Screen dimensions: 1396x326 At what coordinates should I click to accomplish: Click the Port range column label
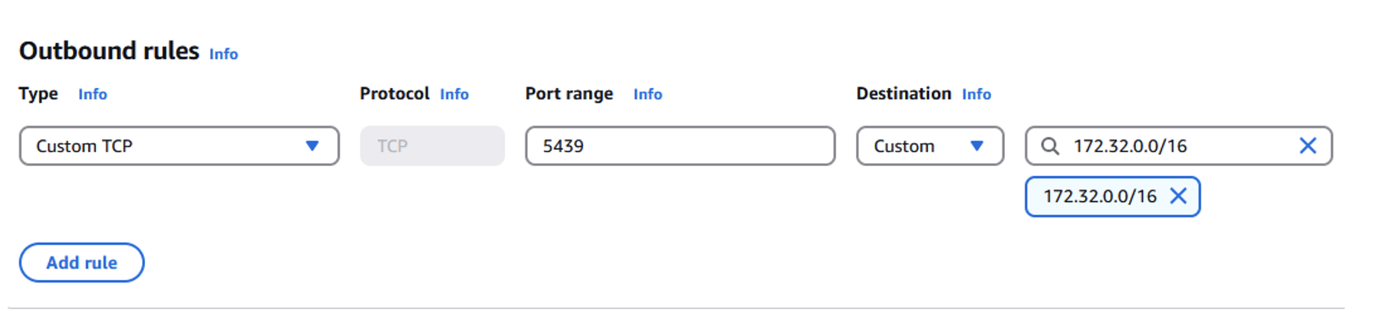[569, 93]
